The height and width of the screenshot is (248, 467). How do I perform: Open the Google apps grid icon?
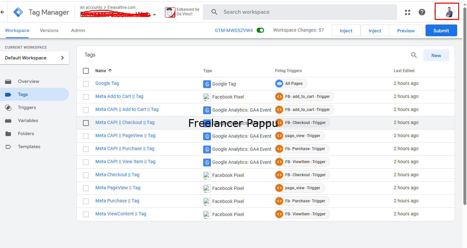(408, 12)
